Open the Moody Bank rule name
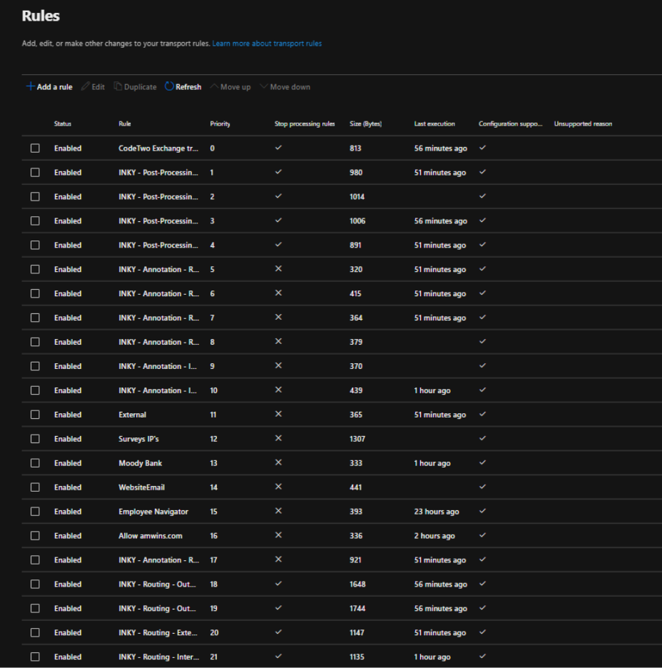Image resolution: width=662 pixels, height=668 pixels. pos(140,463)
